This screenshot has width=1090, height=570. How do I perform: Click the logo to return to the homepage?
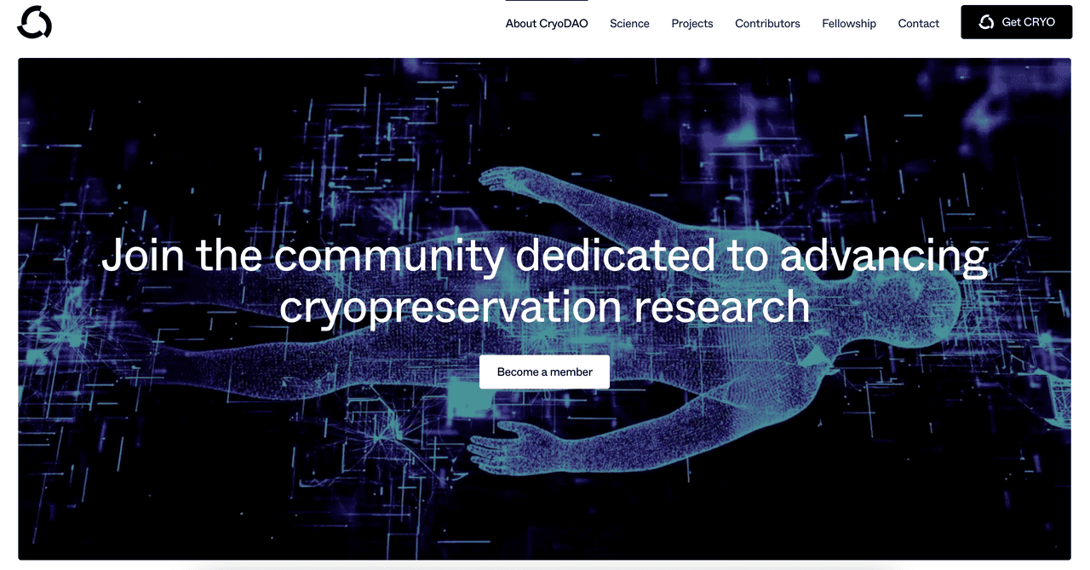34,22
